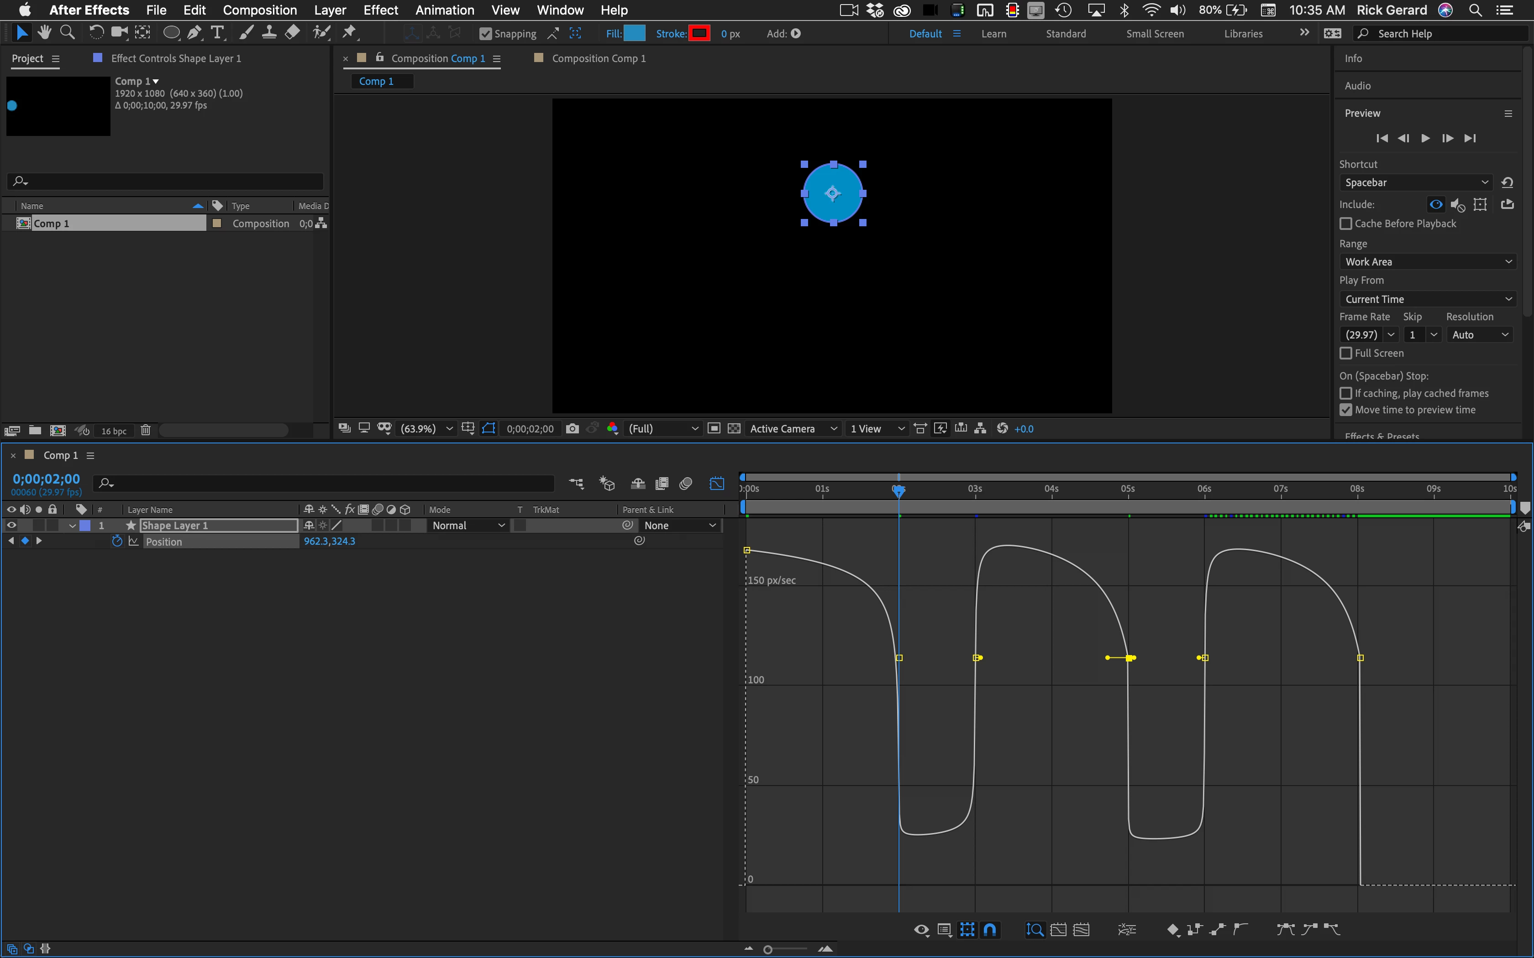Click the Graph Editor toggle icon
The height and width of the screenshot is (958, 1534).
(716, 484)
